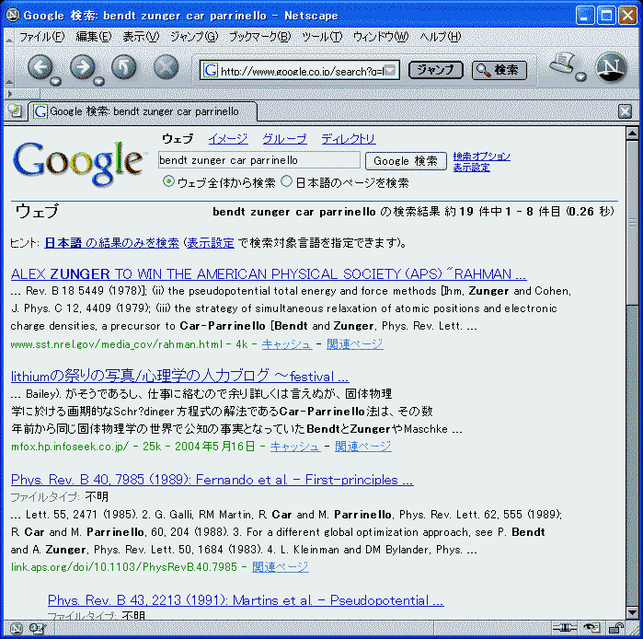Select the 日本語のページを検索 radio button
The width and height of the screenshot is (643, 639).
click(287, 182)
